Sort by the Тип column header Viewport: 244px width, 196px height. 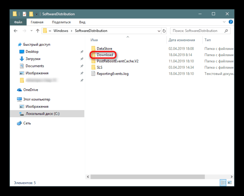tap(208, 40)
